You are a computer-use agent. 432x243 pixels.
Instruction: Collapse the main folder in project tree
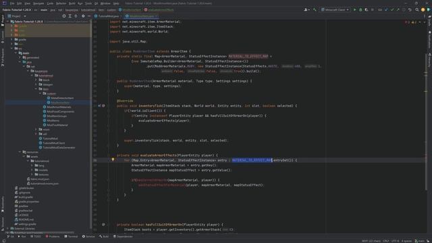click(x=16, y=53)
